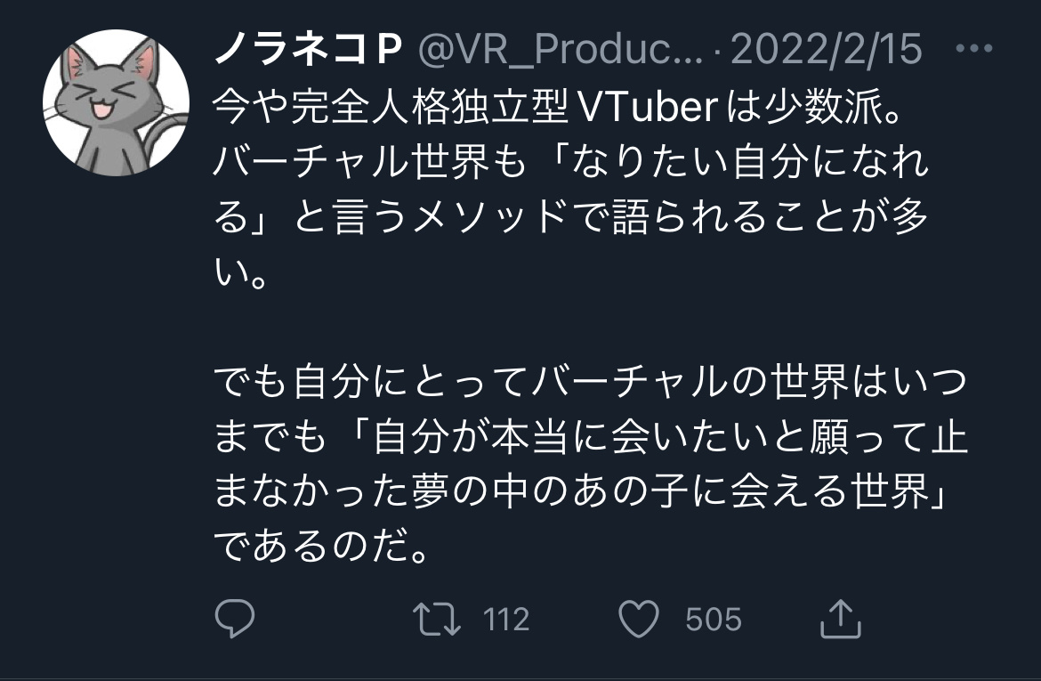Image resolution: width=1041 pixels, height=681 pixels.
Task: Select the line containing 夢の中のあの子
Action: [x=581, y=492]
